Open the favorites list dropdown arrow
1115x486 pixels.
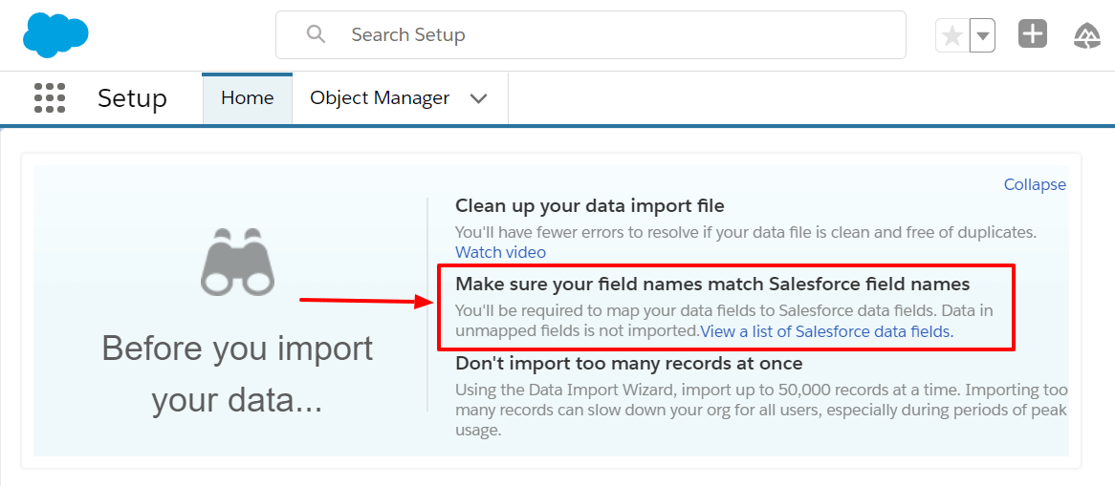982,35
